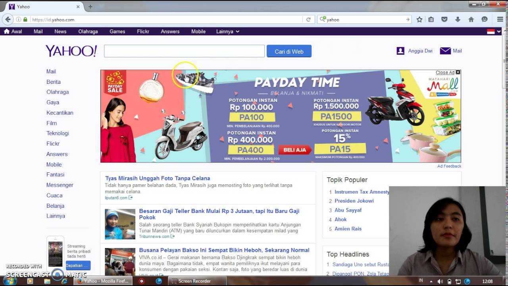Open Film in left sidebar
This screenshot has width=508, height=286.
click(52, 123)
